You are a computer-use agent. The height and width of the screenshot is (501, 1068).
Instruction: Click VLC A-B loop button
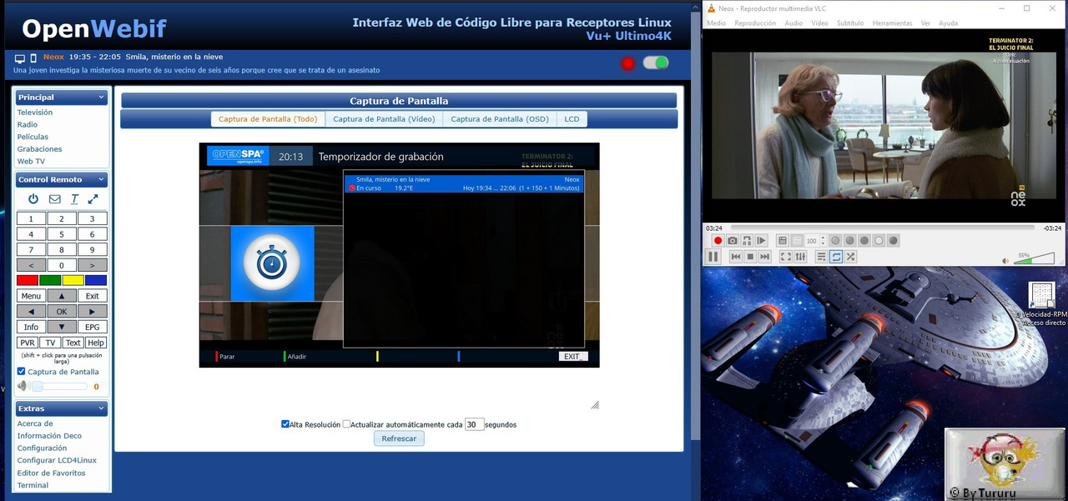(x=747, y=241)
